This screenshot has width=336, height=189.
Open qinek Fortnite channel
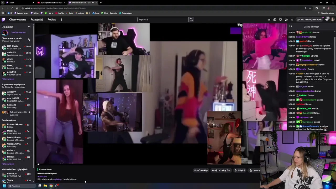point(16,60)
